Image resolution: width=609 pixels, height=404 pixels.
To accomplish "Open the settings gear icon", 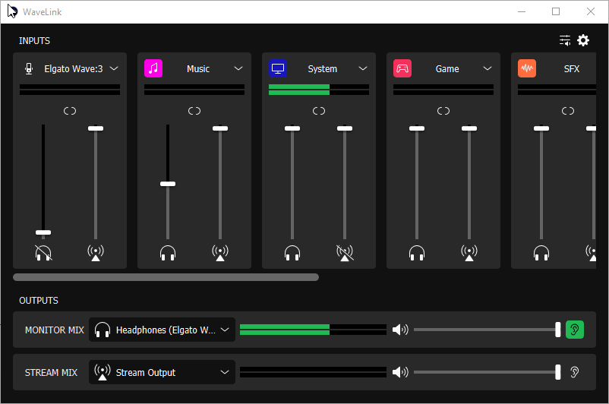I will click(583, 40).
